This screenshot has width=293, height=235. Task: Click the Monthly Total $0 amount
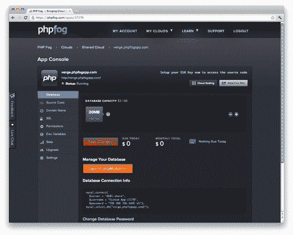[159, 144]
